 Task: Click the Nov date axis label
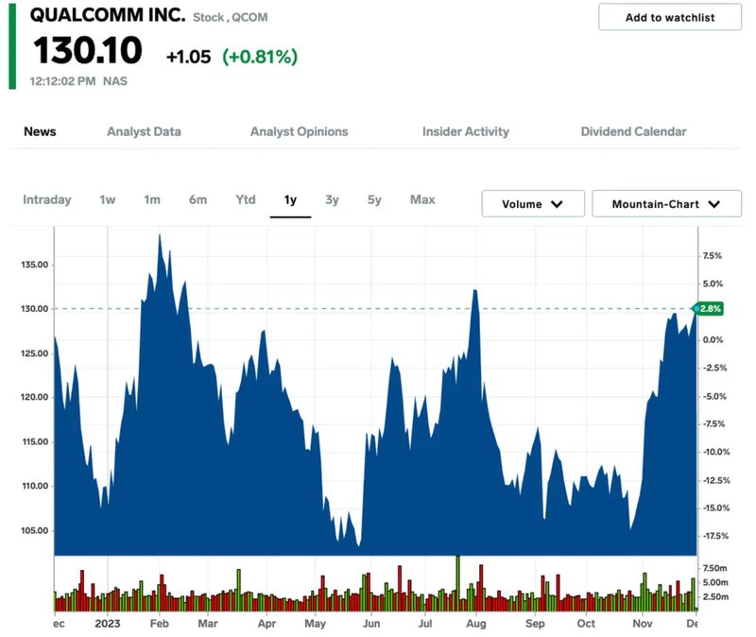click(643, 624)
